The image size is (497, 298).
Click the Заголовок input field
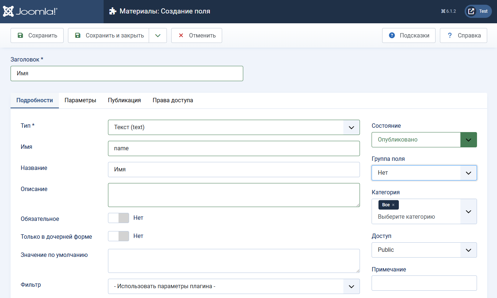coord(127,73)
